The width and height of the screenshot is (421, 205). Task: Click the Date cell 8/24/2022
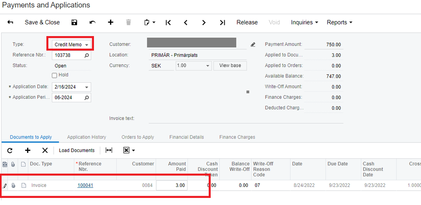pyautogui.click(x=308, y=185)
